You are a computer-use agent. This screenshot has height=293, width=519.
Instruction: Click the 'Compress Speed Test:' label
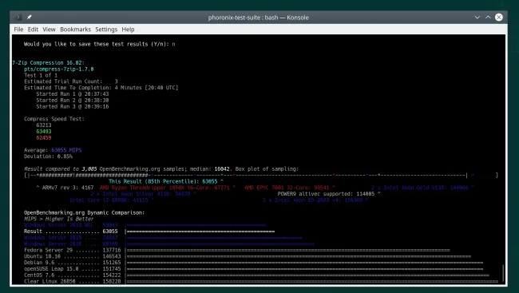(54, 119)
